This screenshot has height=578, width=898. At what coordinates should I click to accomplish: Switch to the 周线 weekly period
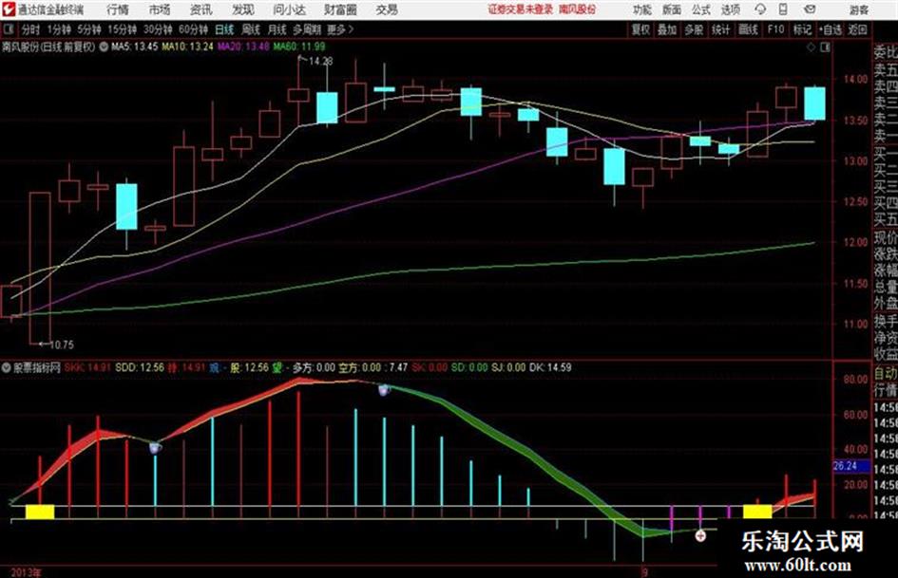pos(251,29)
